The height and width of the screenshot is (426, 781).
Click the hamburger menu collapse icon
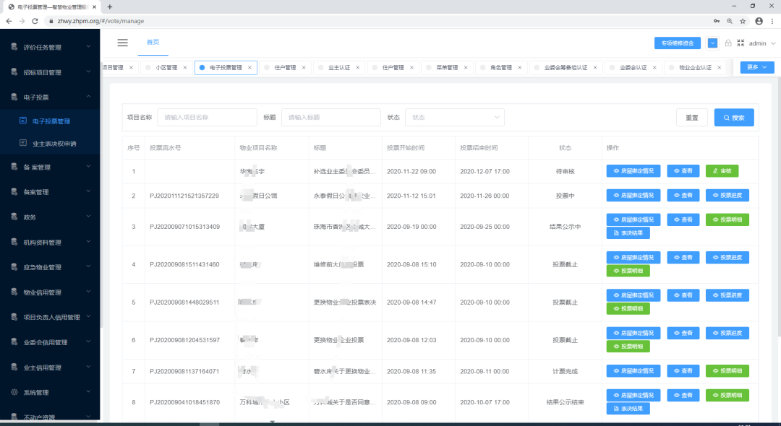click(123, 43)
